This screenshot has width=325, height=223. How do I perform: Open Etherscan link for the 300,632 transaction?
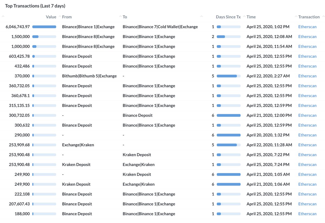pyautogui.click(x=307, y=125)
